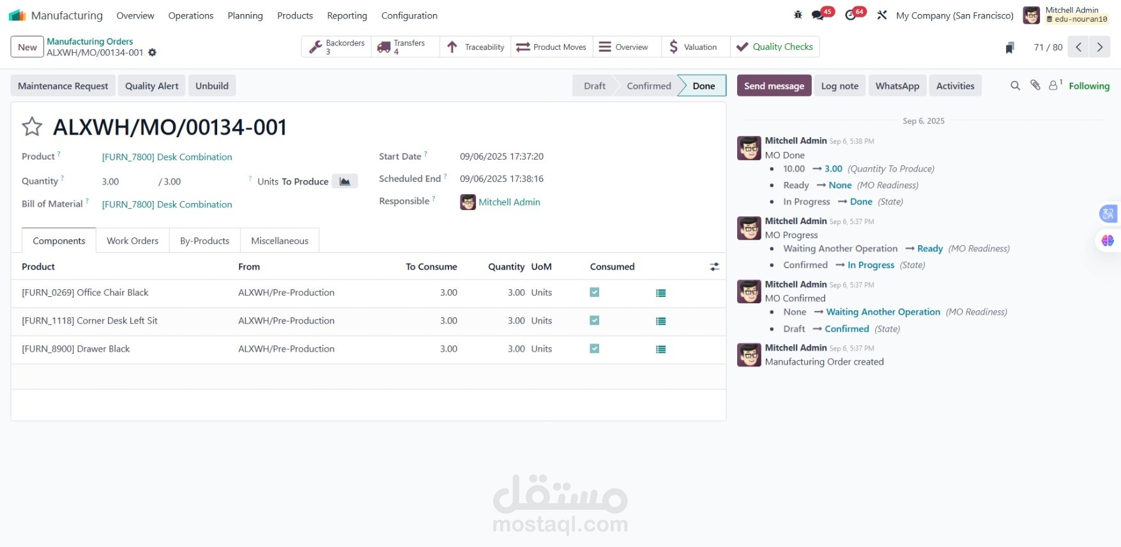Switch to the Work Orders tab
The image size is (1121, 547).
tap(132, 241)
